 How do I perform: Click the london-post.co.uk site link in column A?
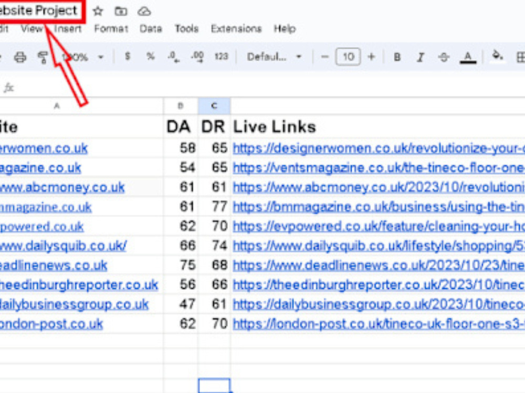51,324
